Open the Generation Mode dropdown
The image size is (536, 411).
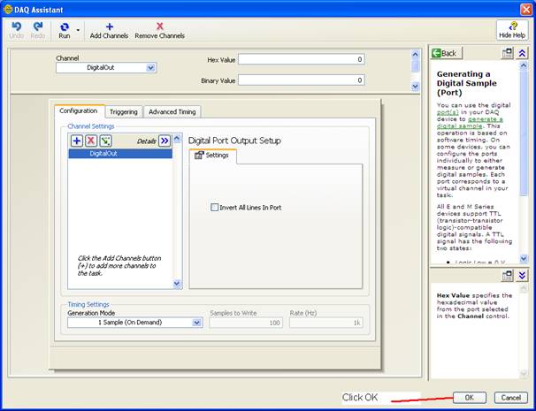134,323
